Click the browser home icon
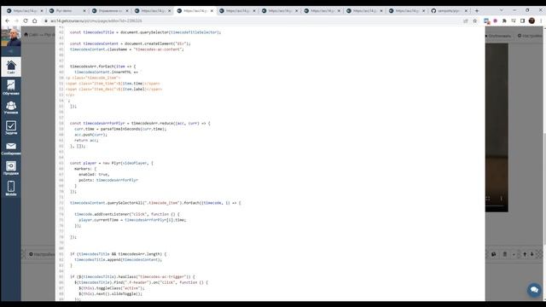This screenshot has width=546, height=307. click(34, 20)
